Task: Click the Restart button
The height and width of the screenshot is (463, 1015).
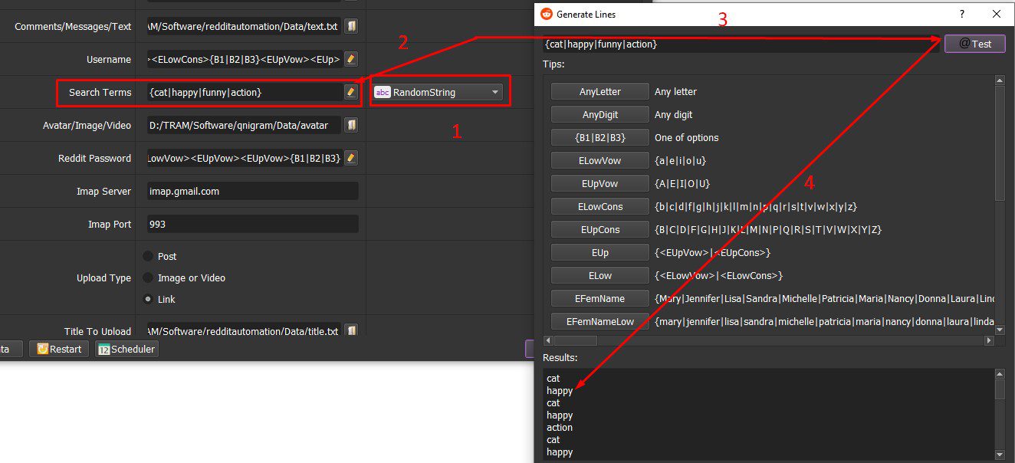Action: coord(60,349)
